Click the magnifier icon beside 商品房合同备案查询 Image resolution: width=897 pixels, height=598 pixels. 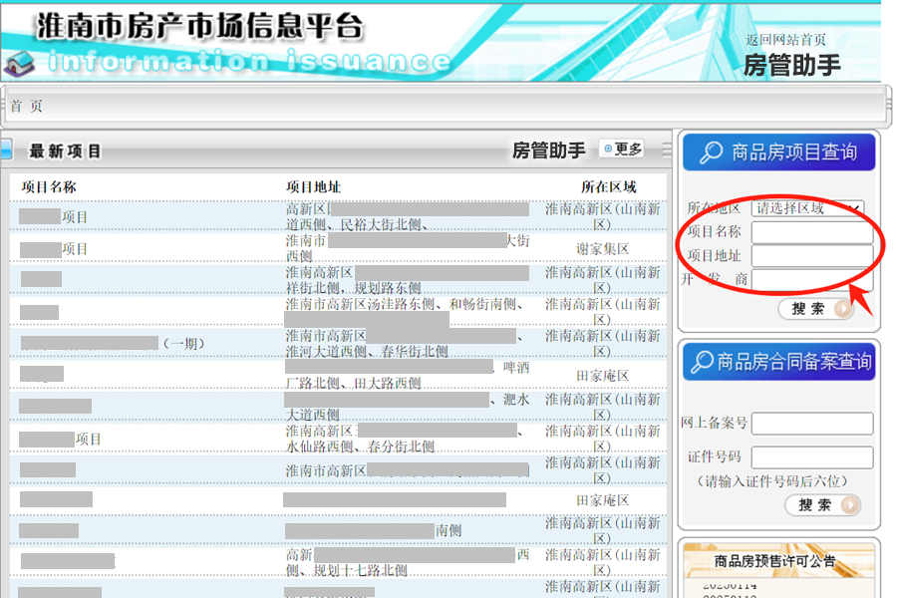[702, 361]
